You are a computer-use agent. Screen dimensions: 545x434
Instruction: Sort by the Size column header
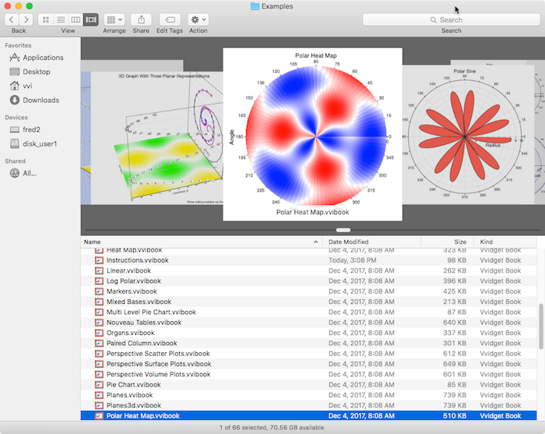tap(460, 242)
